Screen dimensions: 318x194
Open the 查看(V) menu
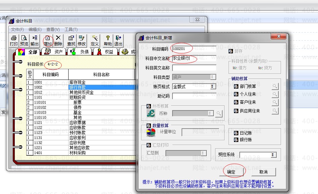53,30
